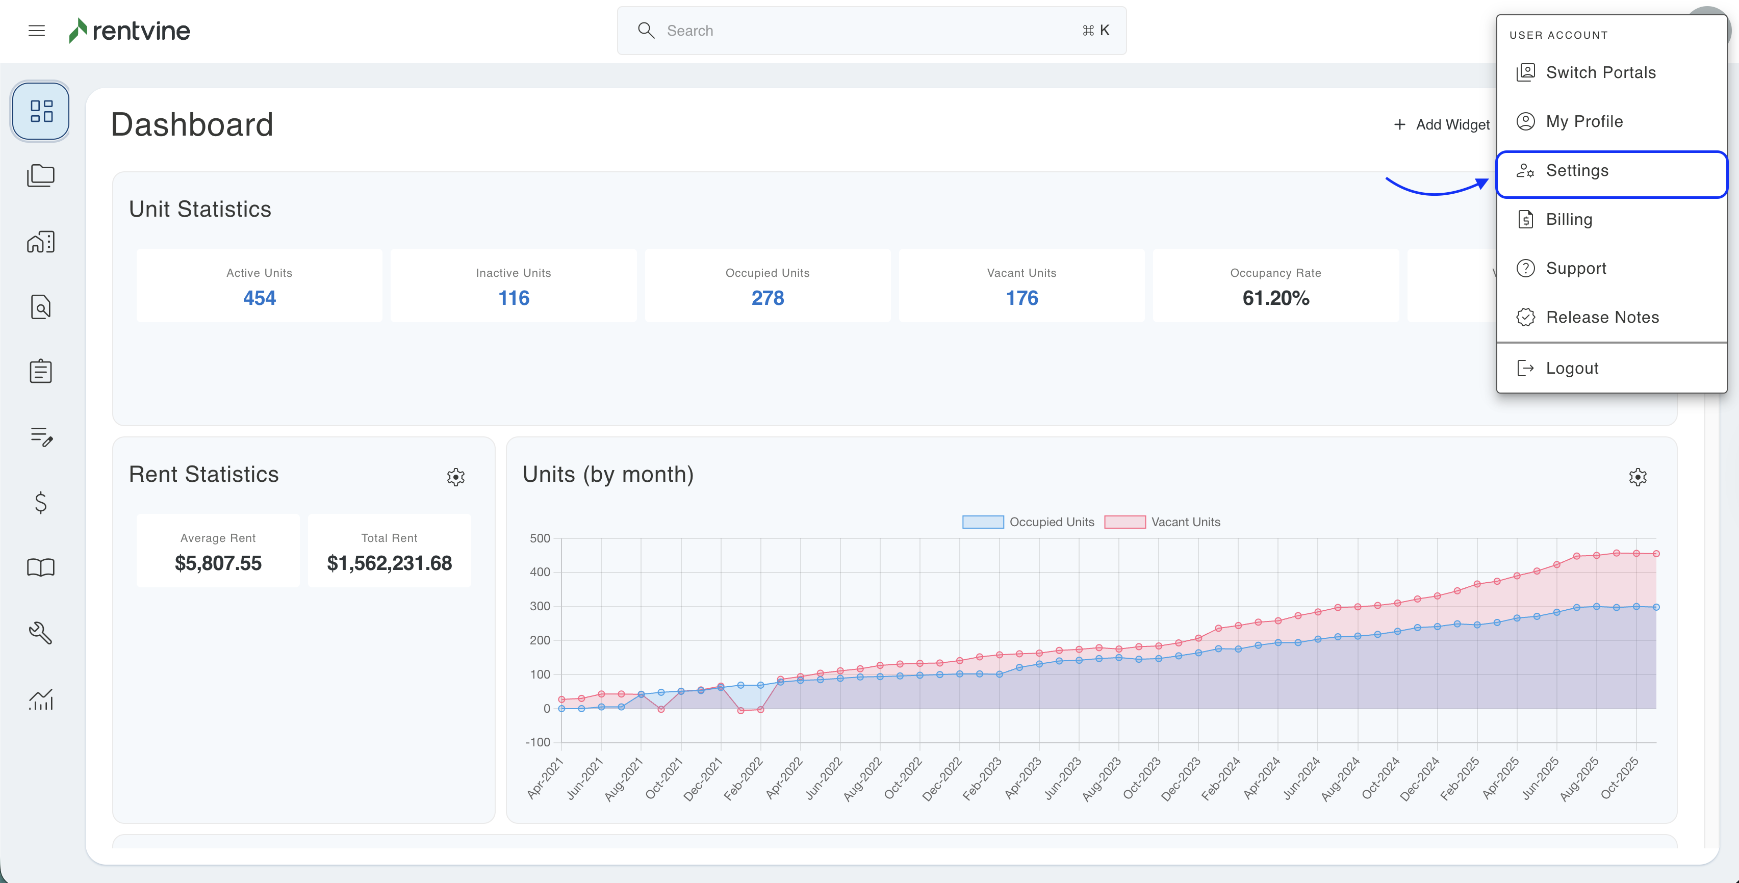Open the folders sidebar icon
Image resolution: width=1739 pixels, height=883 pixels.
pyautogui.click(x=40, y=175)
